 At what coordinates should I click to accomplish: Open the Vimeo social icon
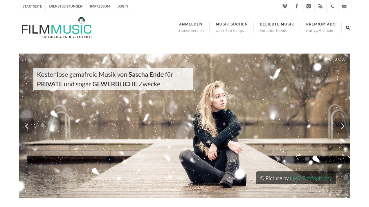point(285,6)
